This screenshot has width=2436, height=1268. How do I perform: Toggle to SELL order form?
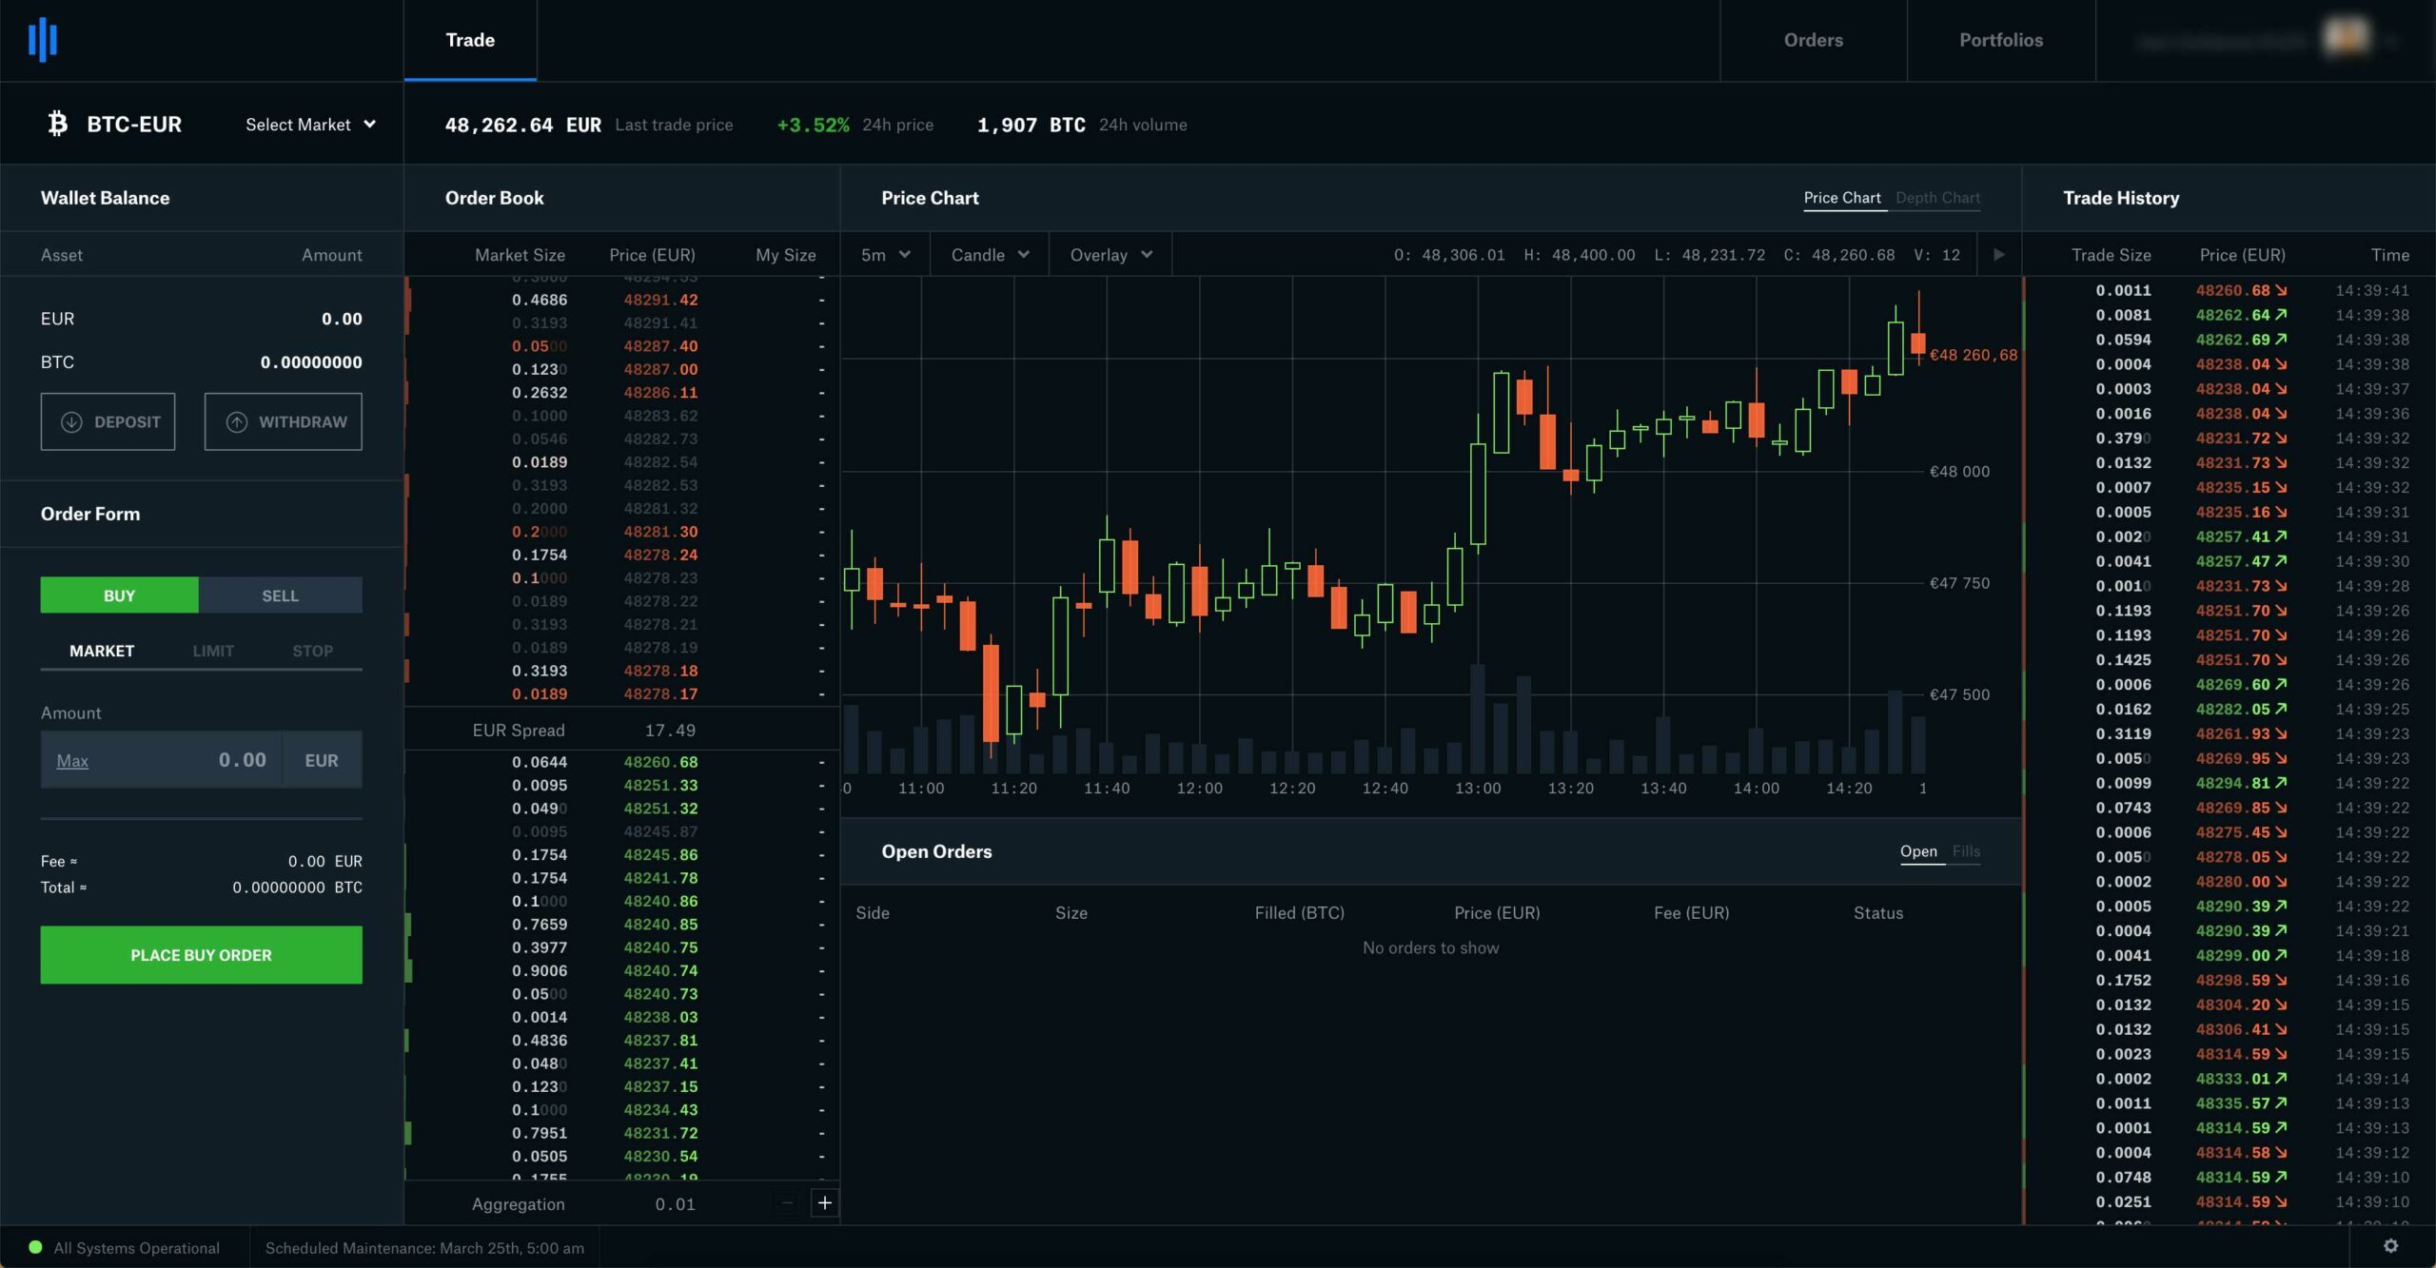(x=279, y=596)
